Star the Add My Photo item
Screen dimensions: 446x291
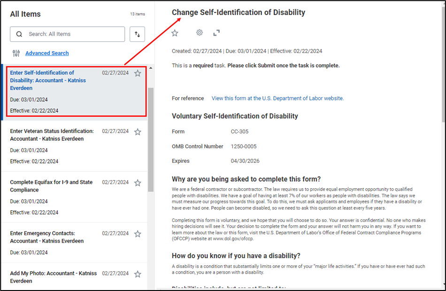coord(138,274)
